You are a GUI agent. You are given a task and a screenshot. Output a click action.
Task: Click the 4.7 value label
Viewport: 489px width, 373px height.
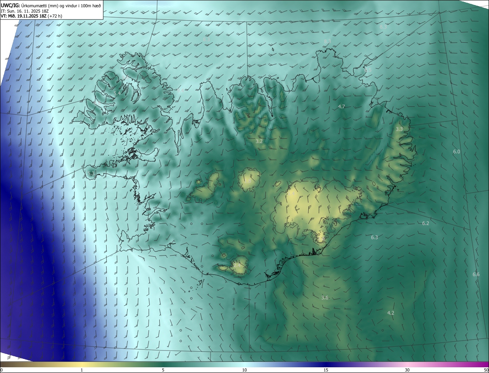342,106
